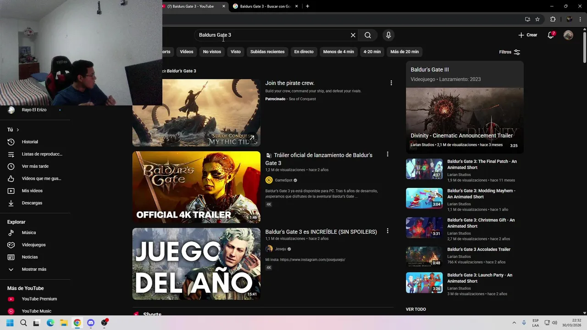Visit the GameSpot channel
This screenshot has width=587, height=330.
283,180
